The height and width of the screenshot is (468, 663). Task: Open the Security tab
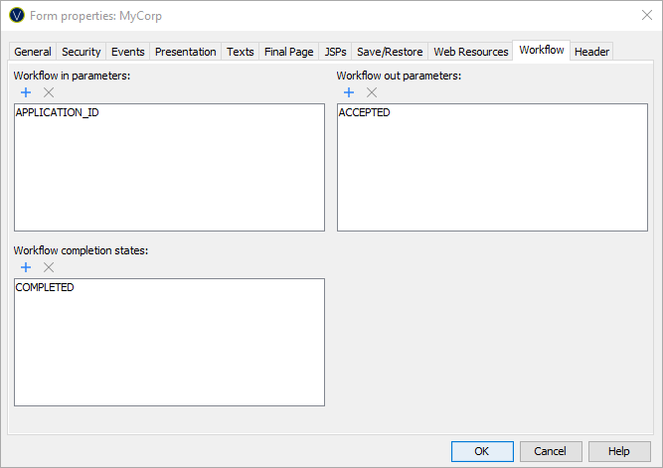[82, 52]
